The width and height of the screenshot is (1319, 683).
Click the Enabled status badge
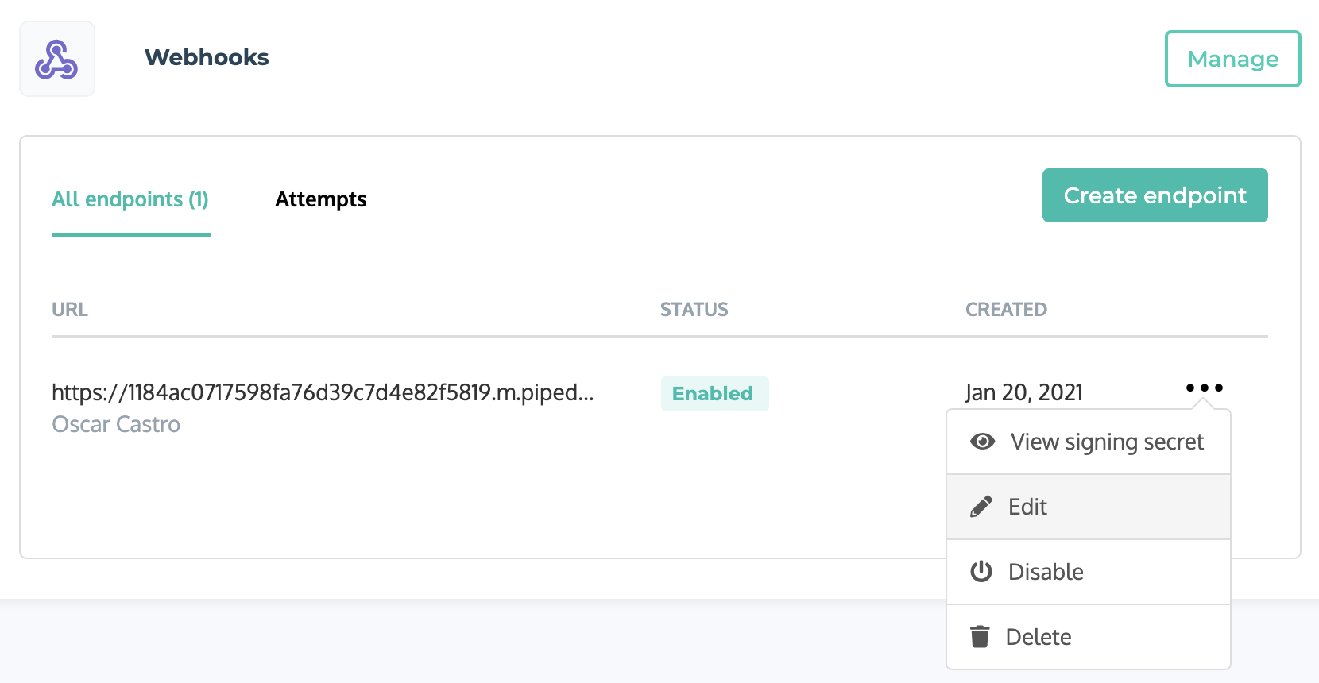(x=714, y=393)
